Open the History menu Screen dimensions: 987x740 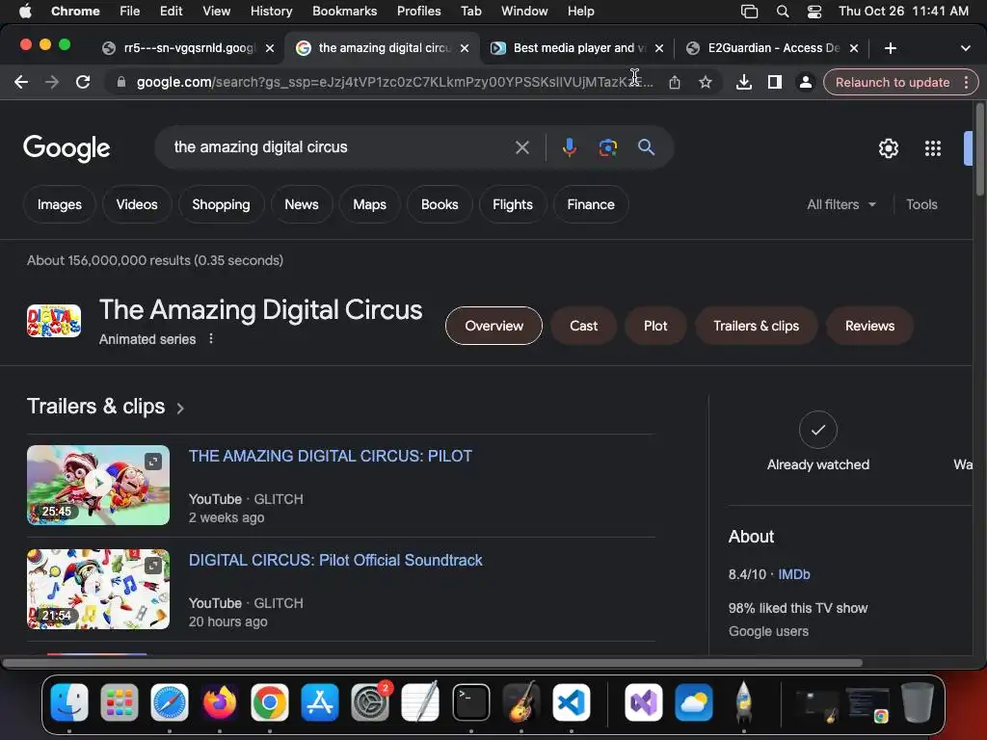(271, 12)
